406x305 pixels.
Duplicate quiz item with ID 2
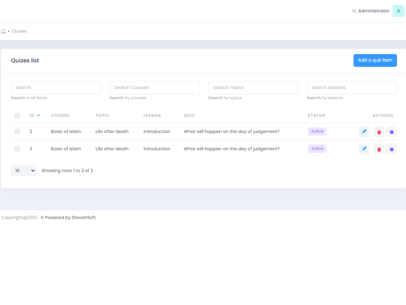point(391,131)
